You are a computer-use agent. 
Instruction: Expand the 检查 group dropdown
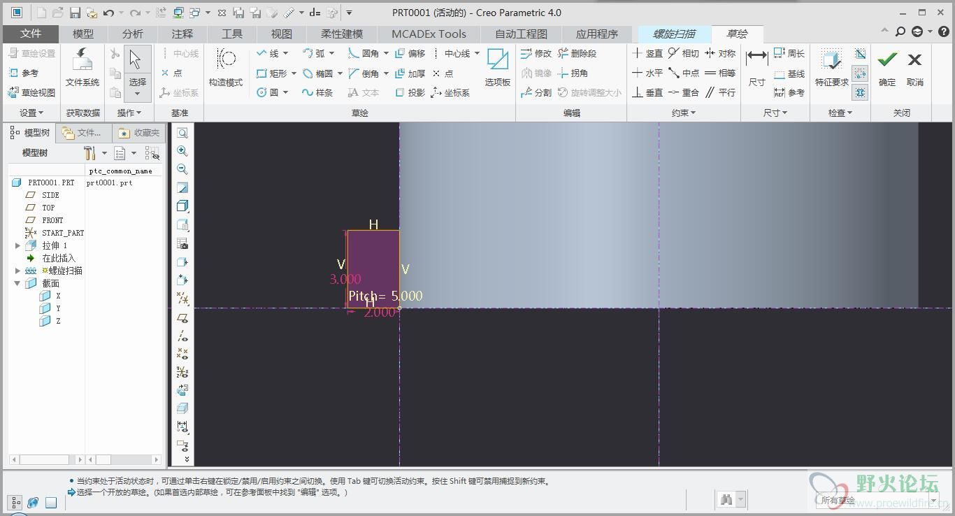pos(840,113)
